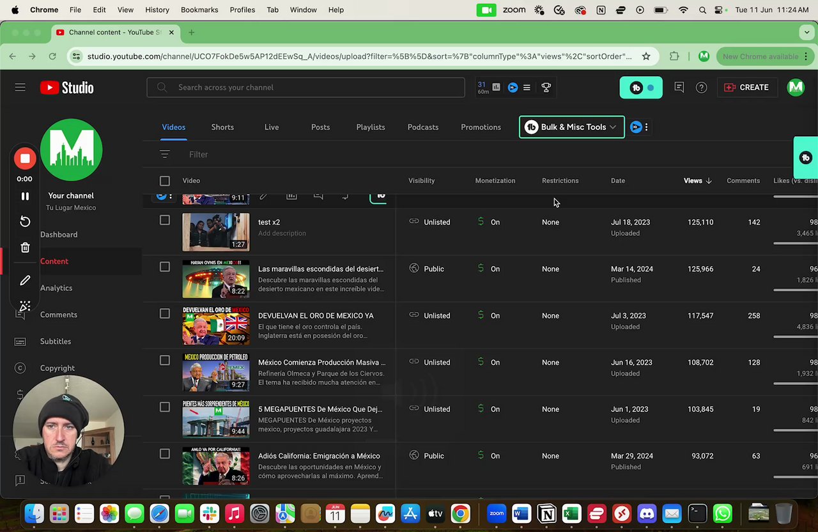Tick the DEVUELVAN EL ORO DE MEXICO checkbox
This screenshot has height=532, width=818.
[165, 313]
